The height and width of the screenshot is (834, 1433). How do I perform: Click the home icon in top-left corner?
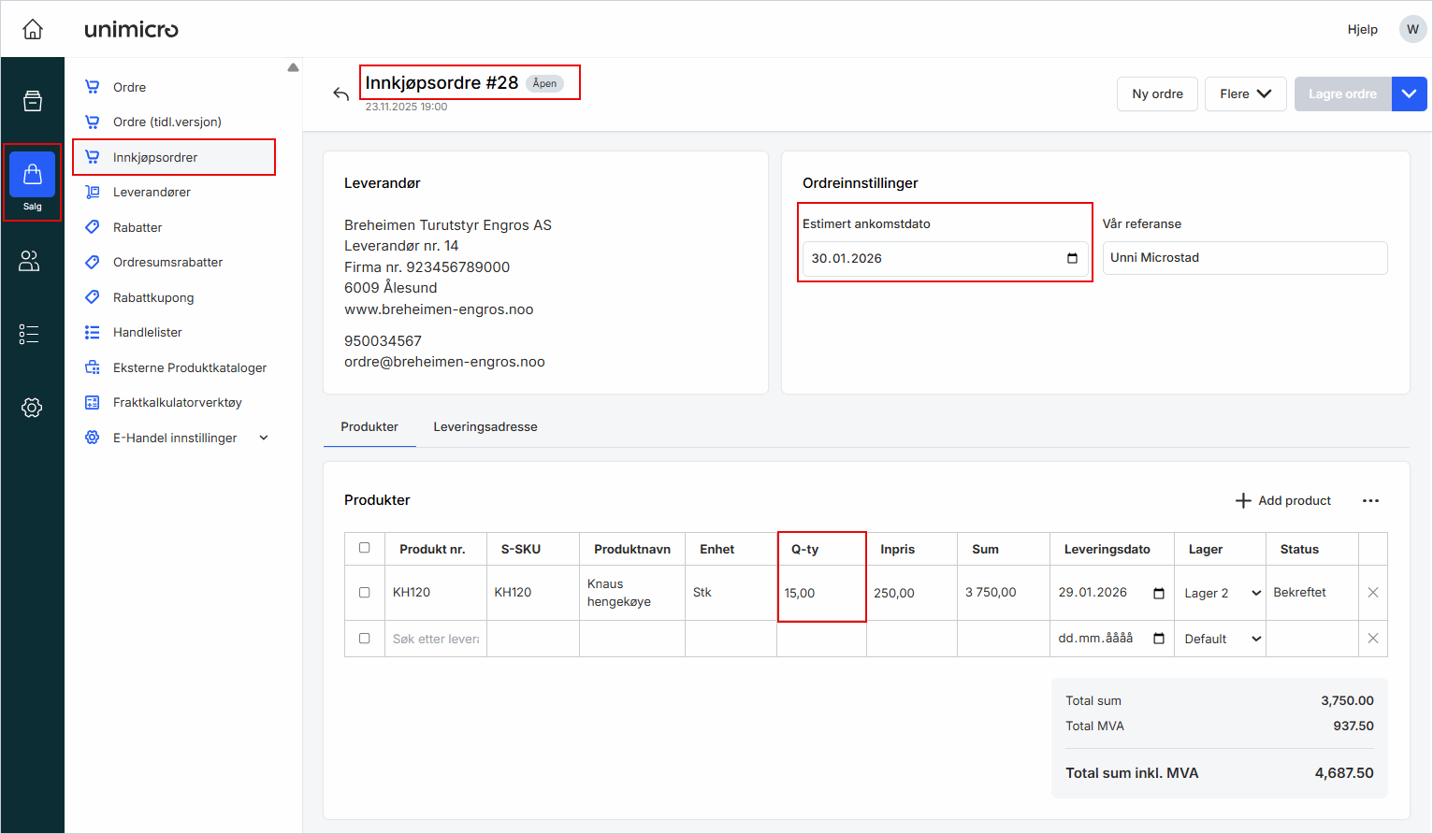(x=33, y=30)
